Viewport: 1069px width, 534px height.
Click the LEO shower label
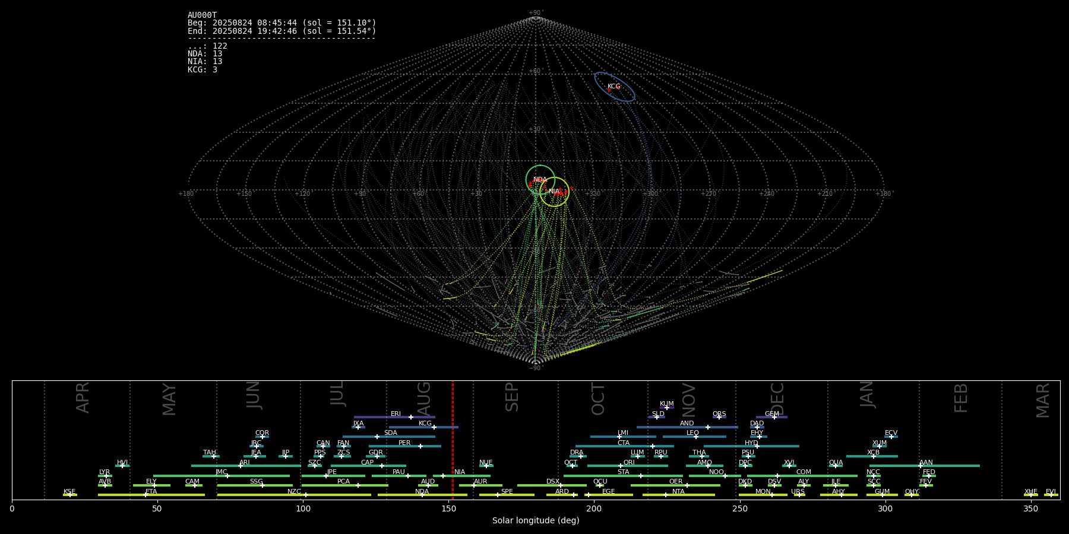pyautogui.click(x=692, y=433)
